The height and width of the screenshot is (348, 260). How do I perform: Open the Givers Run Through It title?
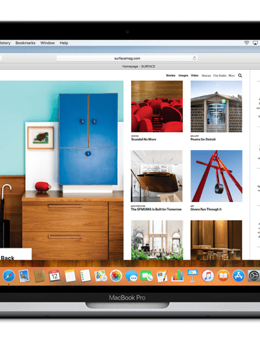(x=206, y=210)
